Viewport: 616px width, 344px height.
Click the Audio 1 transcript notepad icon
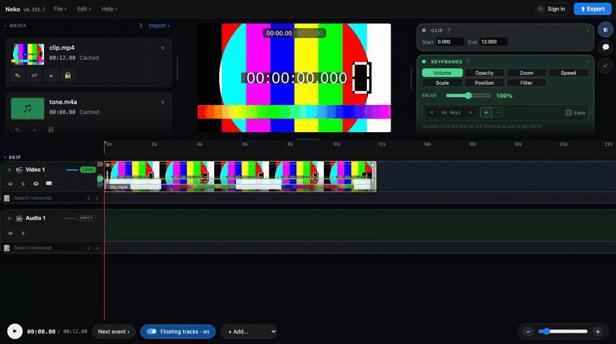[7, 248]
